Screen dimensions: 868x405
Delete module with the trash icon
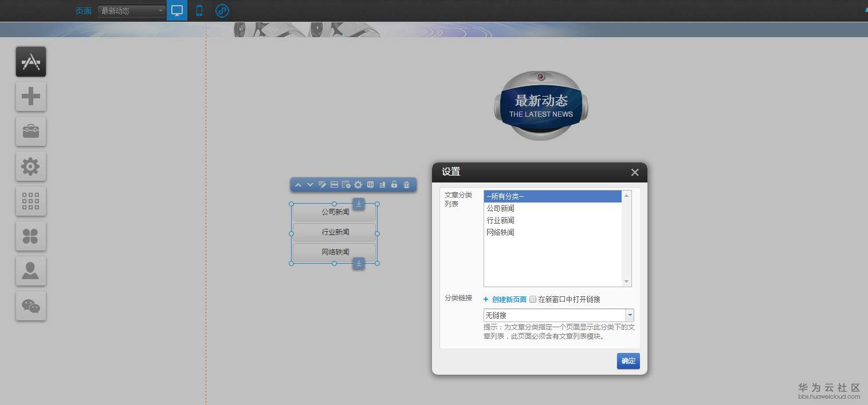406,185
